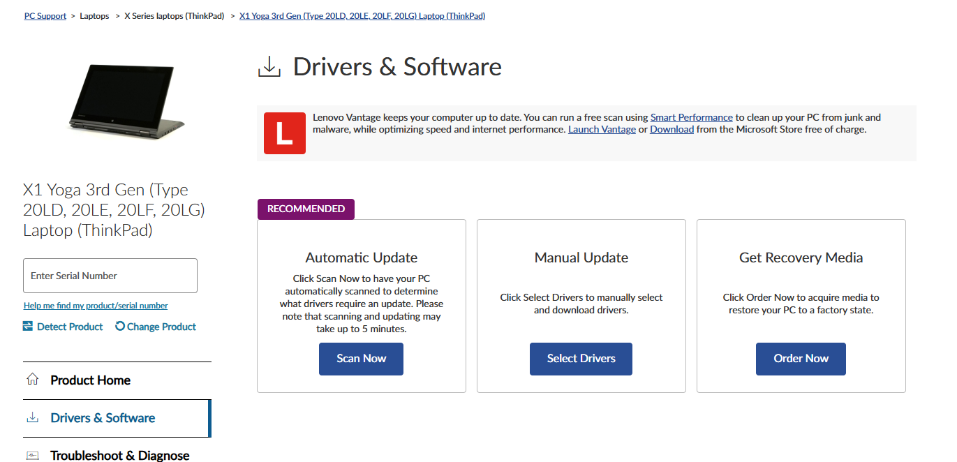The width and height of the screenshot is (957, 462).
Task: Click the Product Home house icon
Action: (x=32, y=380)
